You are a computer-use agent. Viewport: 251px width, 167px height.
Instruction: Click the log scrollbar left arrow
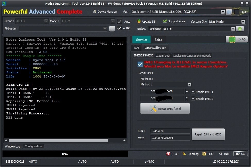click(6, 140)
